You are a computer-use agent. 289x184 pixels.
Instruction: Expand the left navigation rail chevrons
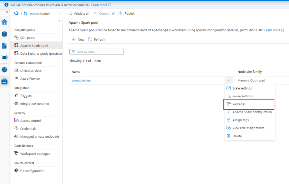(7, 12)
